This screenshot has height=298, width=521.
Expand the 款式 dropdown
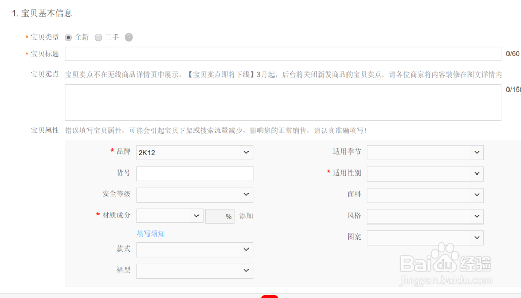(x=195, y=250)
